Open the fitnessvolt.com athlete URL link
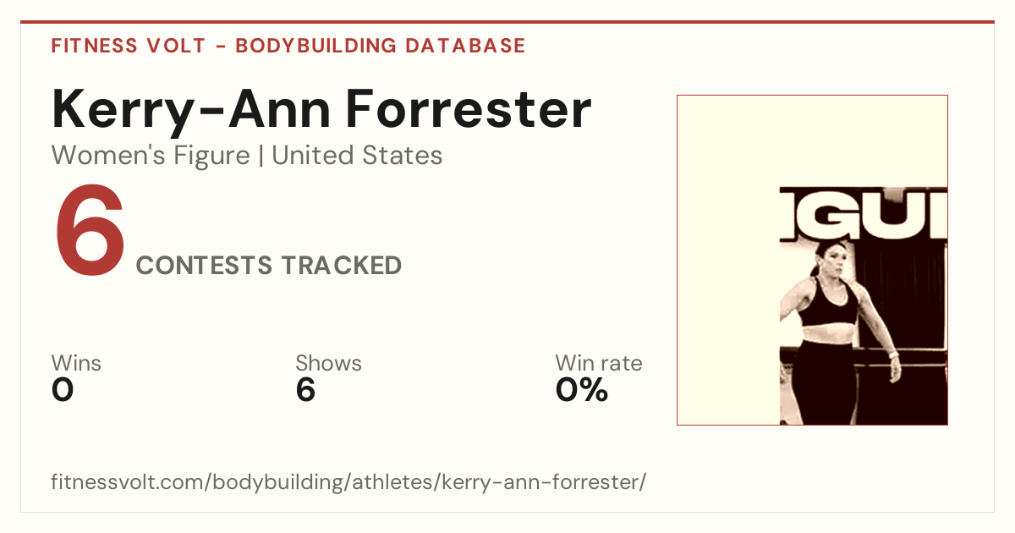The width and height of the screenshot is (1015, 533). 348,482
